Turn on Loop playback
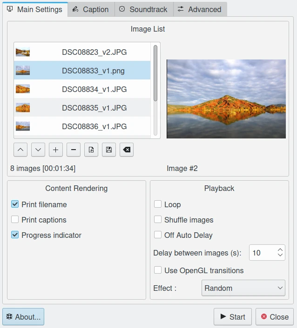Viewport: 297px width, 328px height. [x=158, y=204]
